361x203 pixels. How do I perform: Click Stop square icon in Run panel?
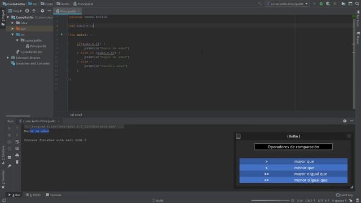tap(10, 135)
